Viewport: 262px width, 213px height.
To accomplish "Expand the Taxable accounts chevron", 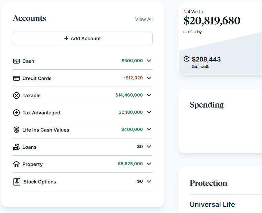I will pos(149,95).
